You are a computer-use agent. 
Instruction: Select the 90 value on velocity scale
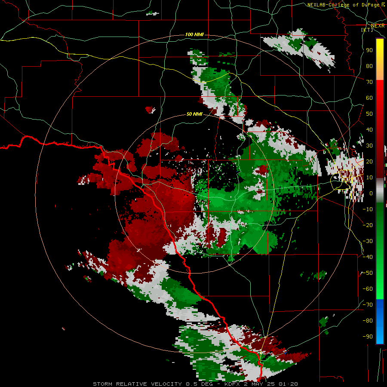(x=369, y=50)
